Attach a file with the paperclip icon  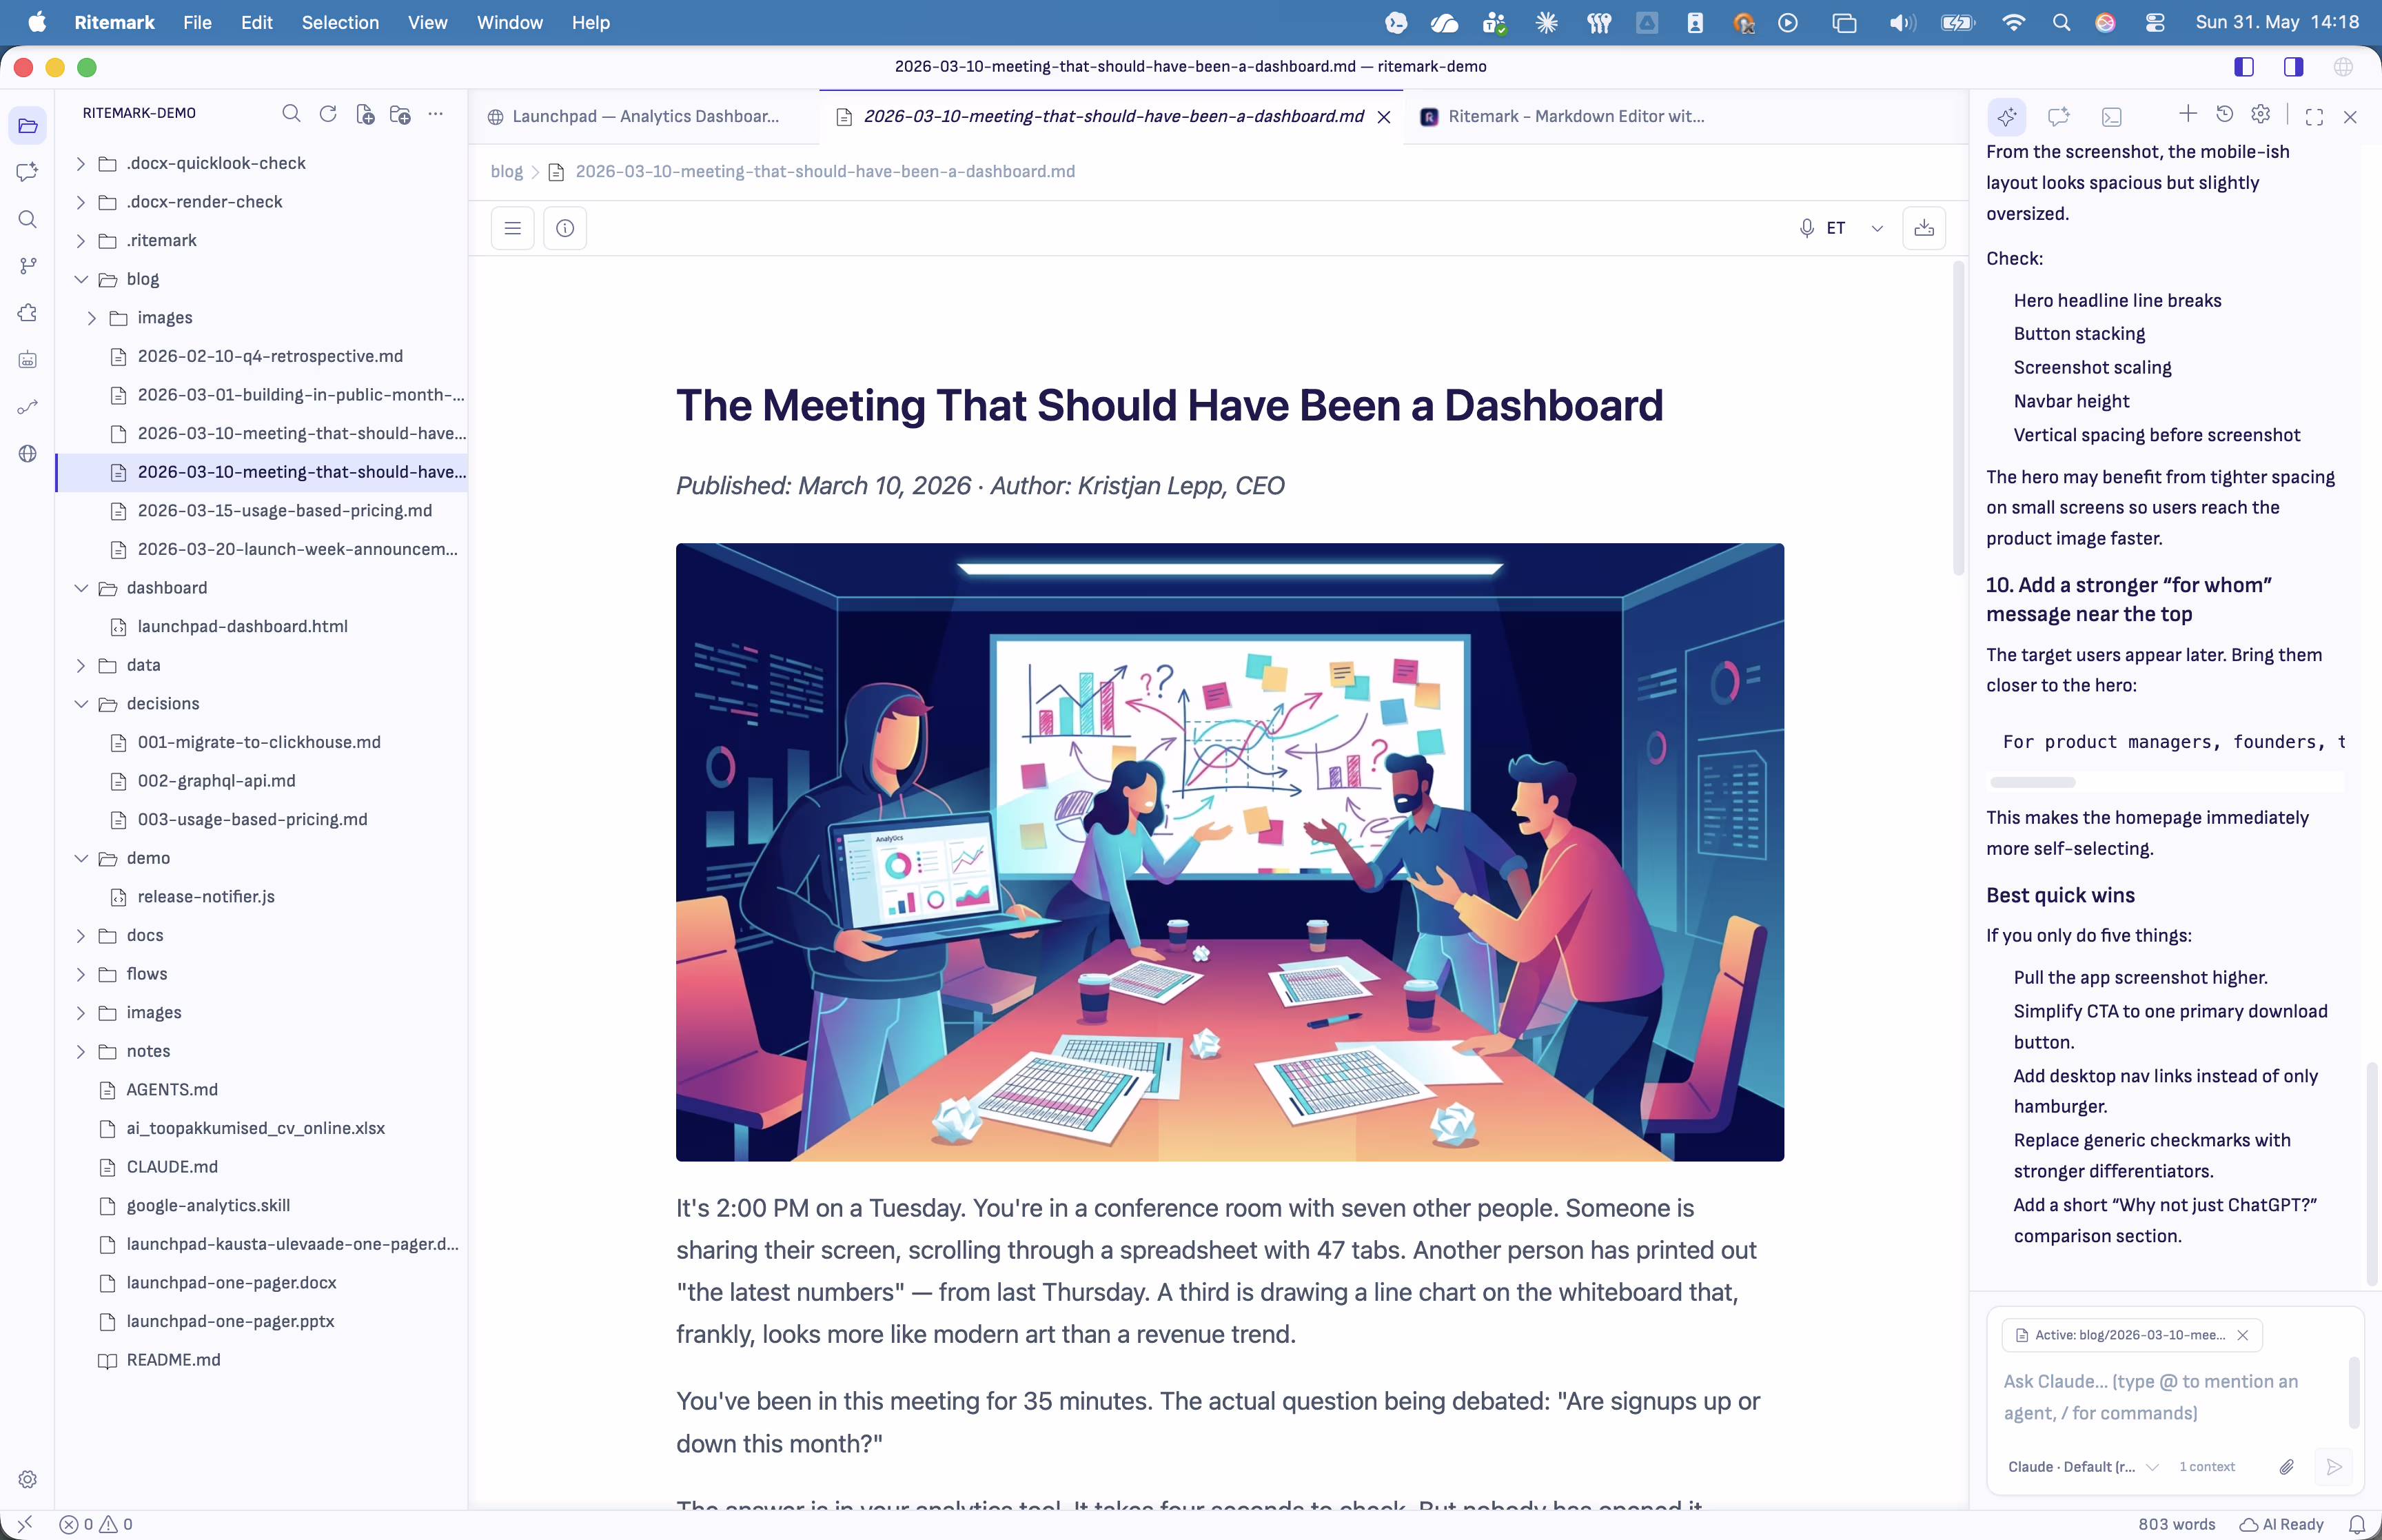(x=2286, y=1467)
